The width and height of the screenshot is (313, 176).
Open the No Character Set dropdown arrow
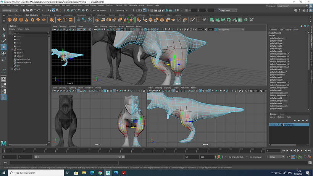(x=226, y=157)
